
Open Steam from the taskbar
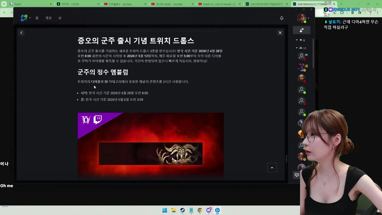182,210
